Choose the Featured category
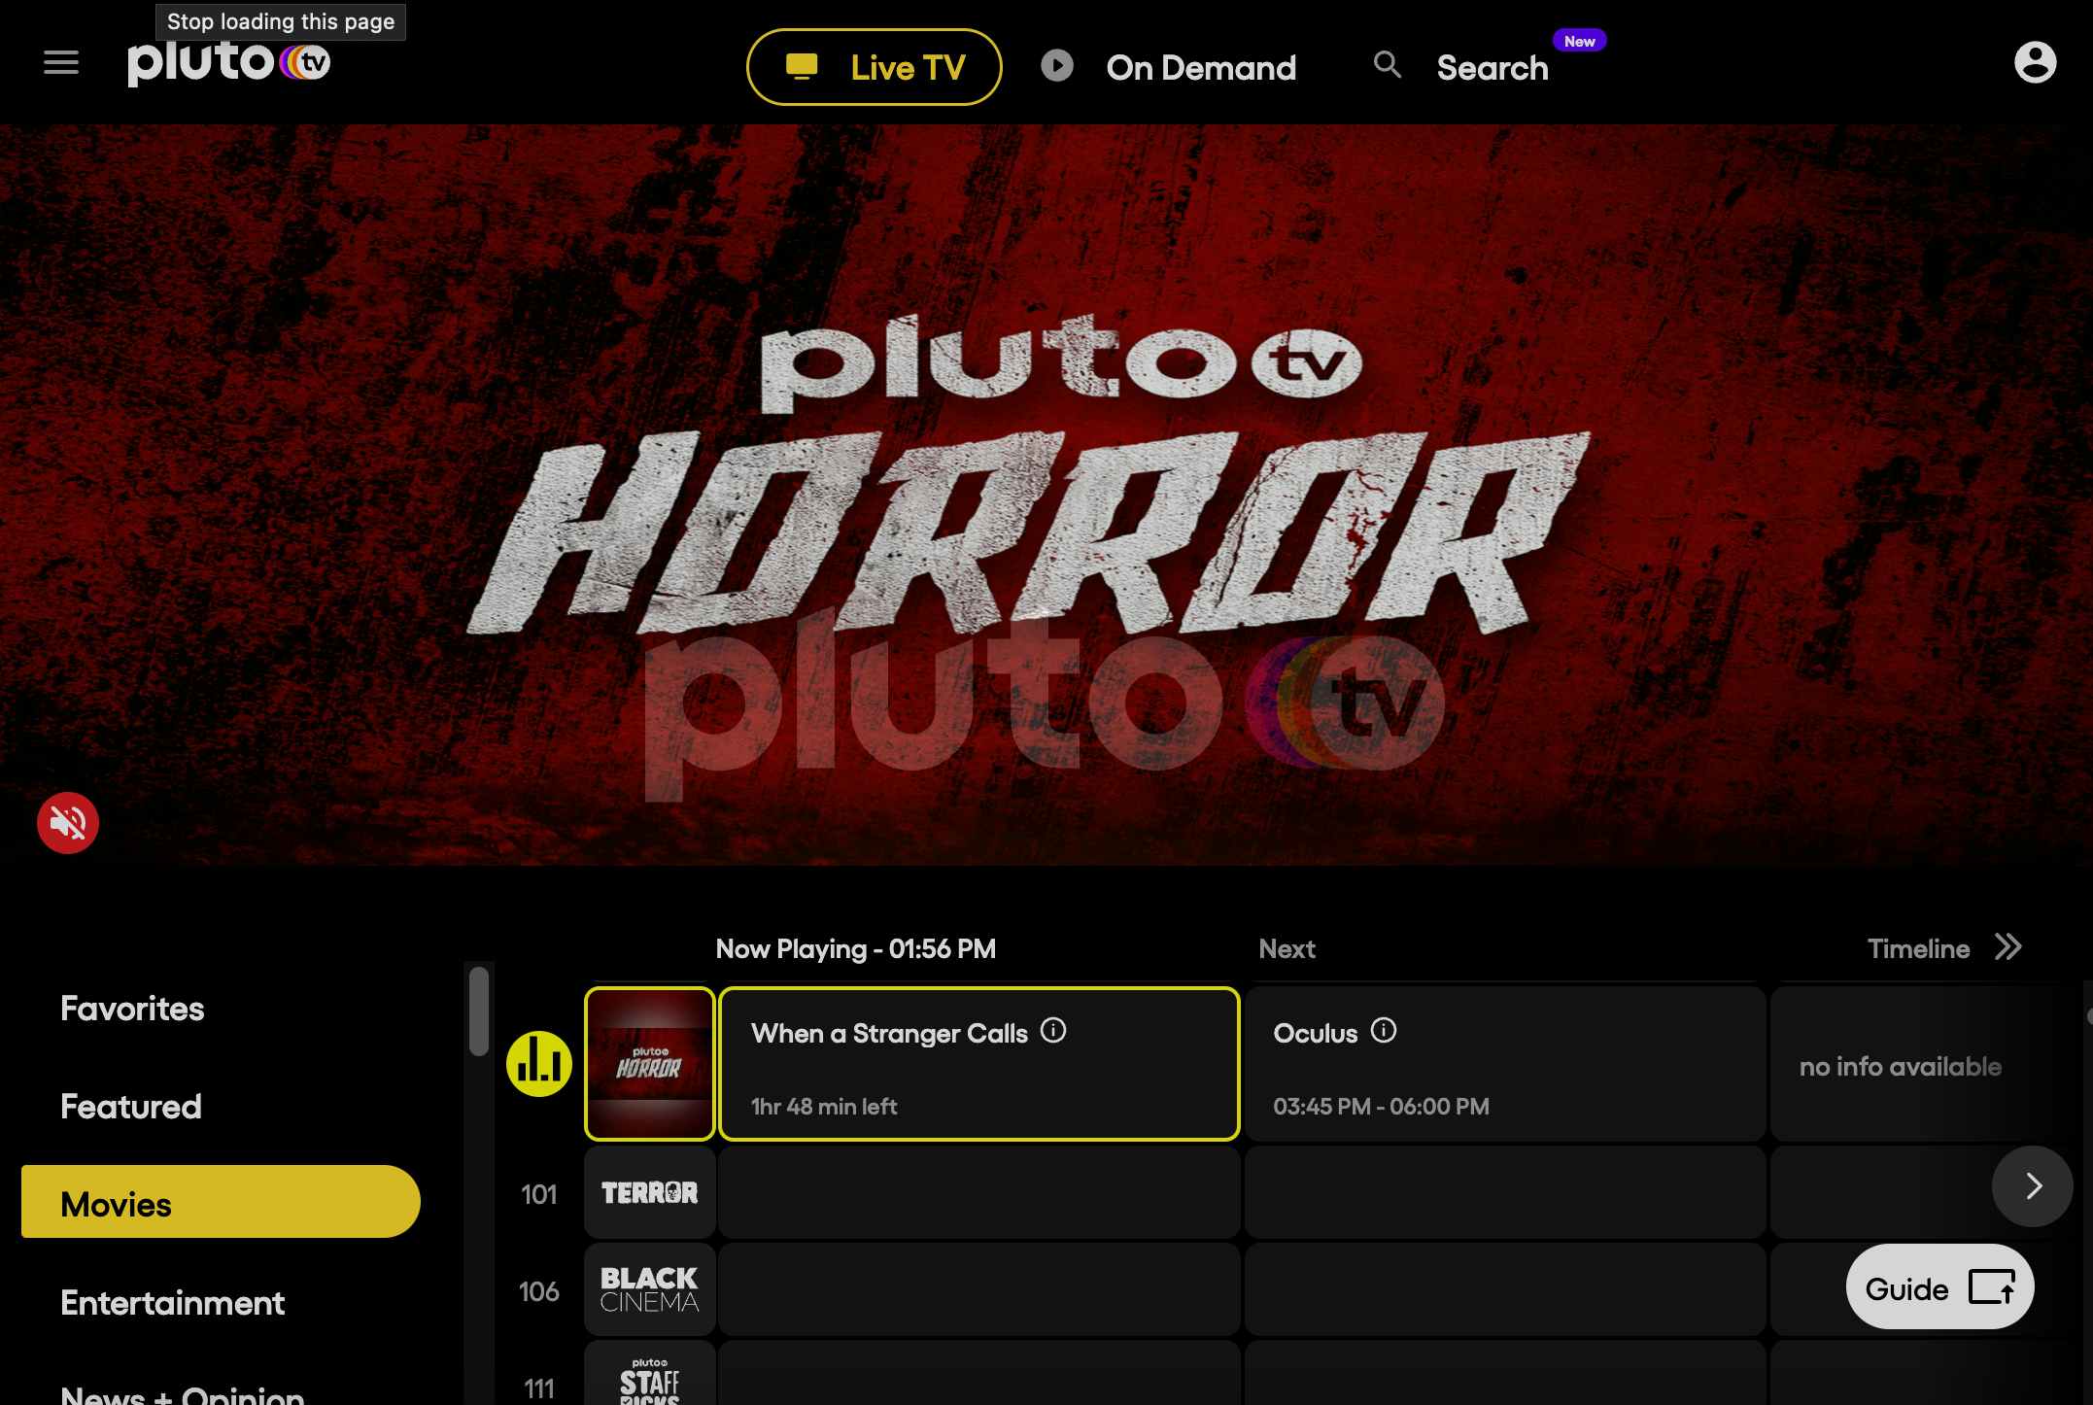This screenshot has height=1405, width=2093. 130,1107
